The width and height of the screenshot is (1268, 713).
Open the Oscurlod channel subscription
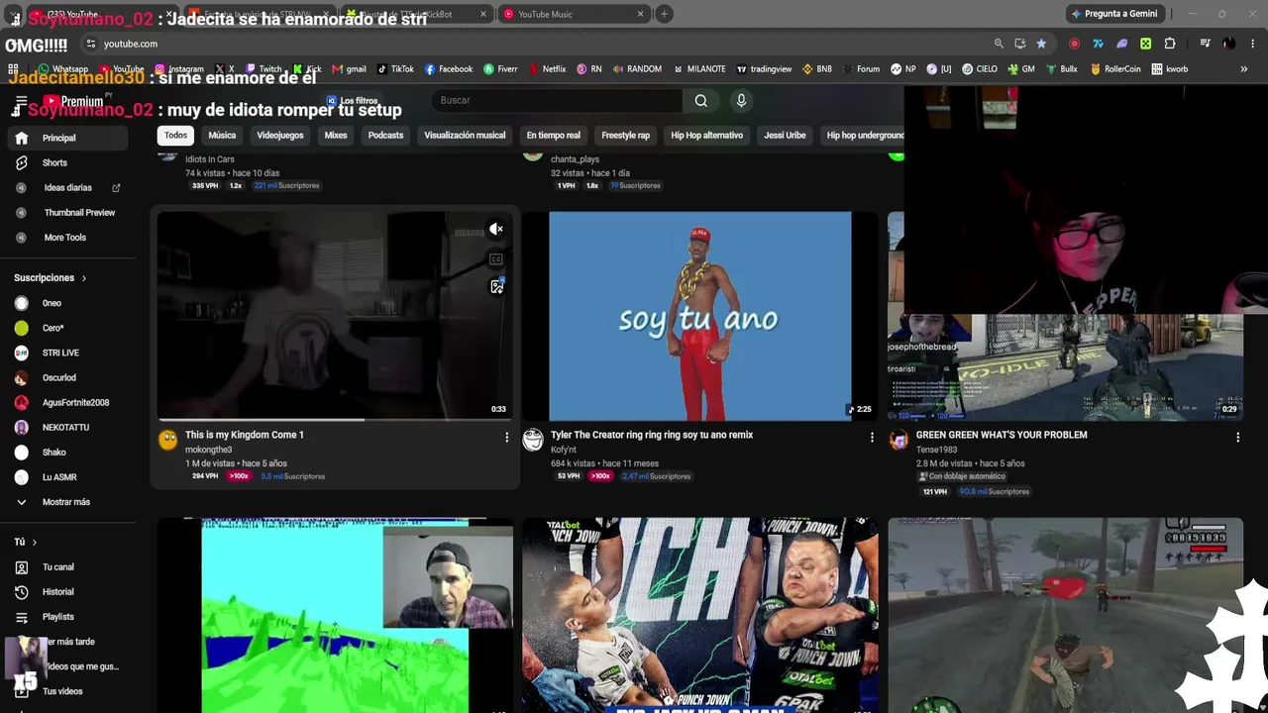coord(65,377)
